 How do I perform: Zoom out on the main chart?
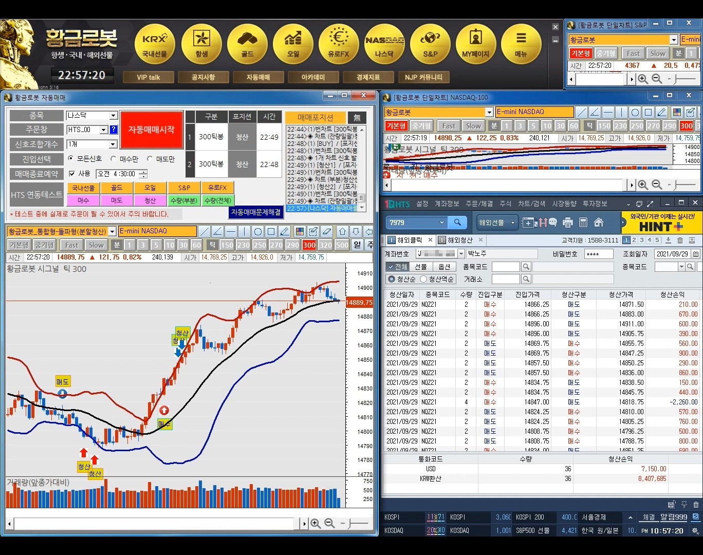[329, 523]
